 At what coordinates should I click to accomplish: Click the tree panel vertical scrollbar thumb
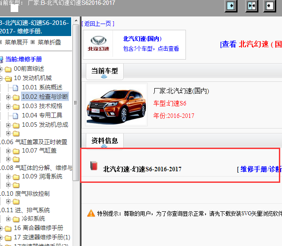point(76,102)
